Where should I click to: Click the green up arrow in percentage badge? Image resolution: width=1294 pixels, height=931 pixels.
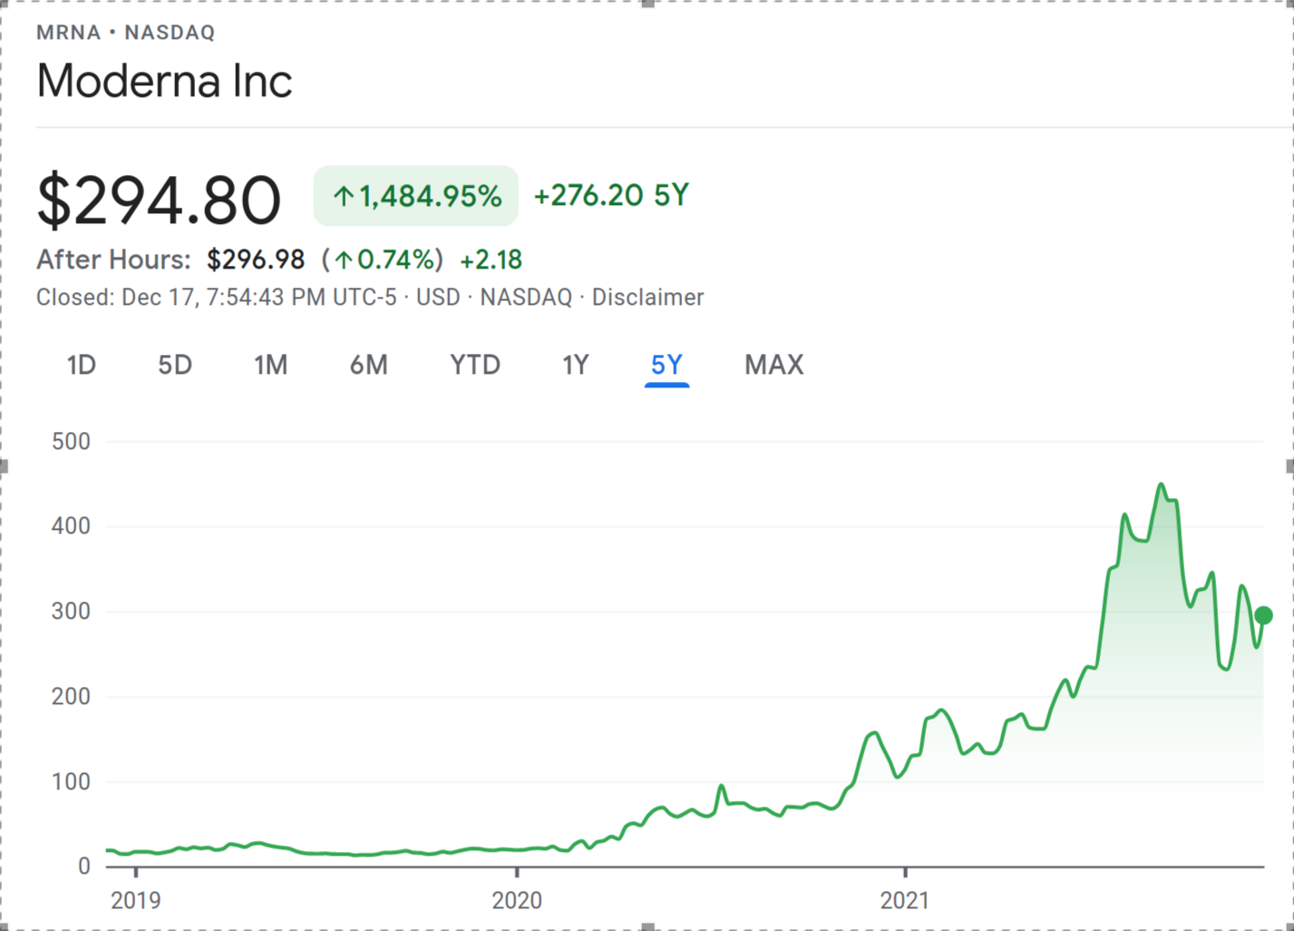coord(343,196)
